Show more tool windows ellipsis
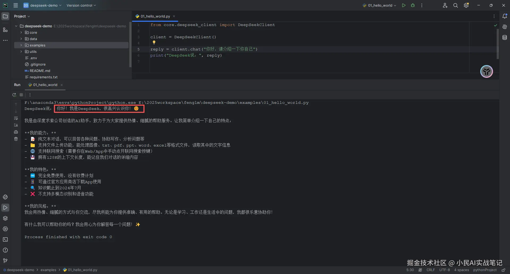The width and height of the screenshot is (510, 274). click(5, 40)
